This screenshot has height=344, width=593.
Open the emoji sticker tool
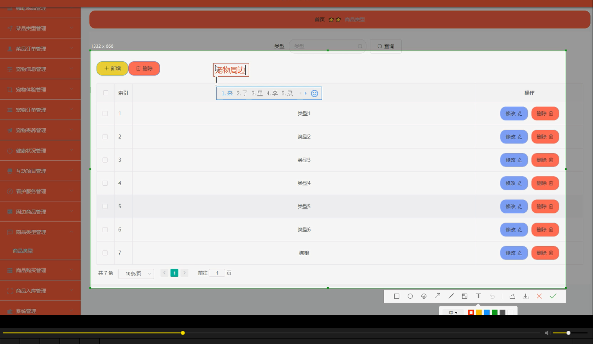424,296
